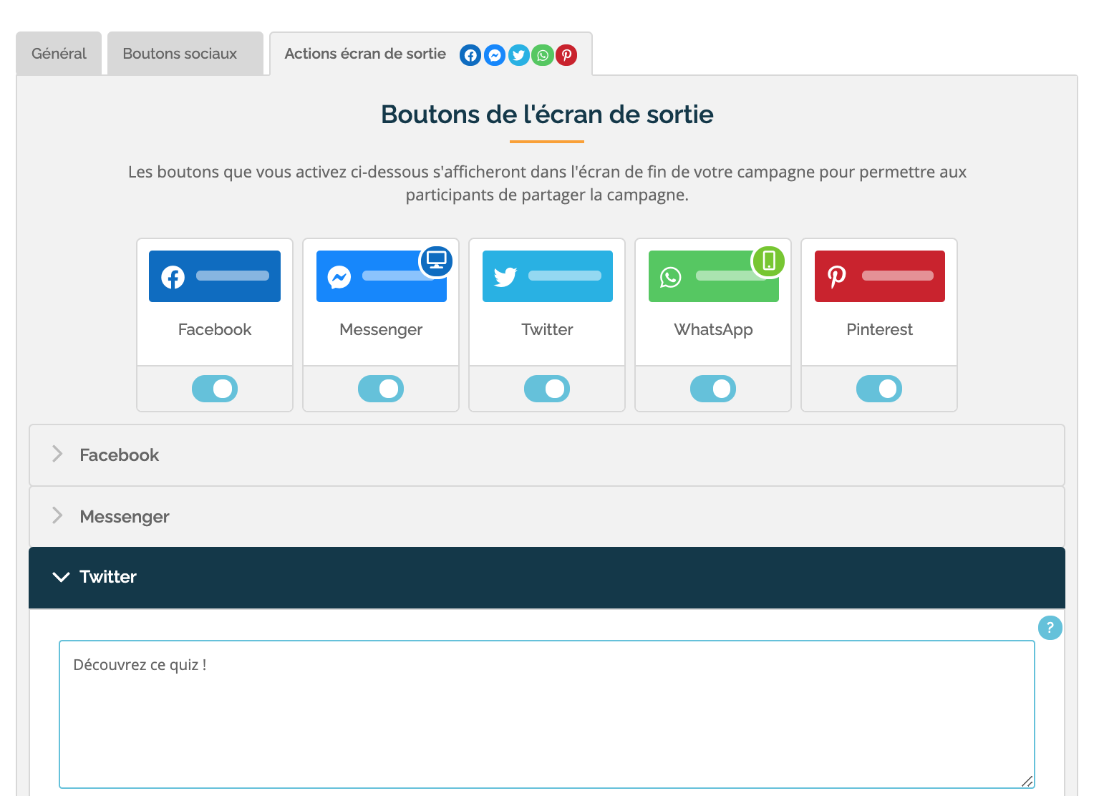
Task: Disable the Messenger button toggle
Action: tap(381, 389)
